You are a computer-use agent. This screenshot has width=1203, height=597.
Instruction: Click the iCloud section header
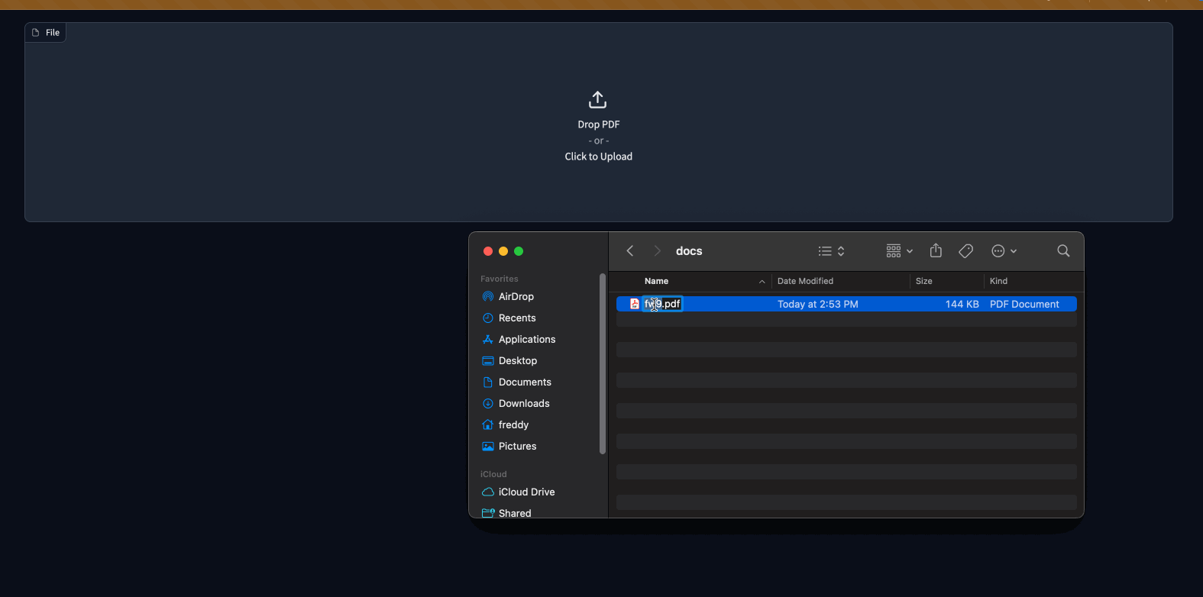click(x=493, y=474)
